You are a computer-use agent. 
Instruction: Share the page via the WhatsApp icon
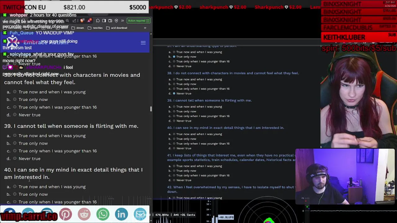[103, 214]
